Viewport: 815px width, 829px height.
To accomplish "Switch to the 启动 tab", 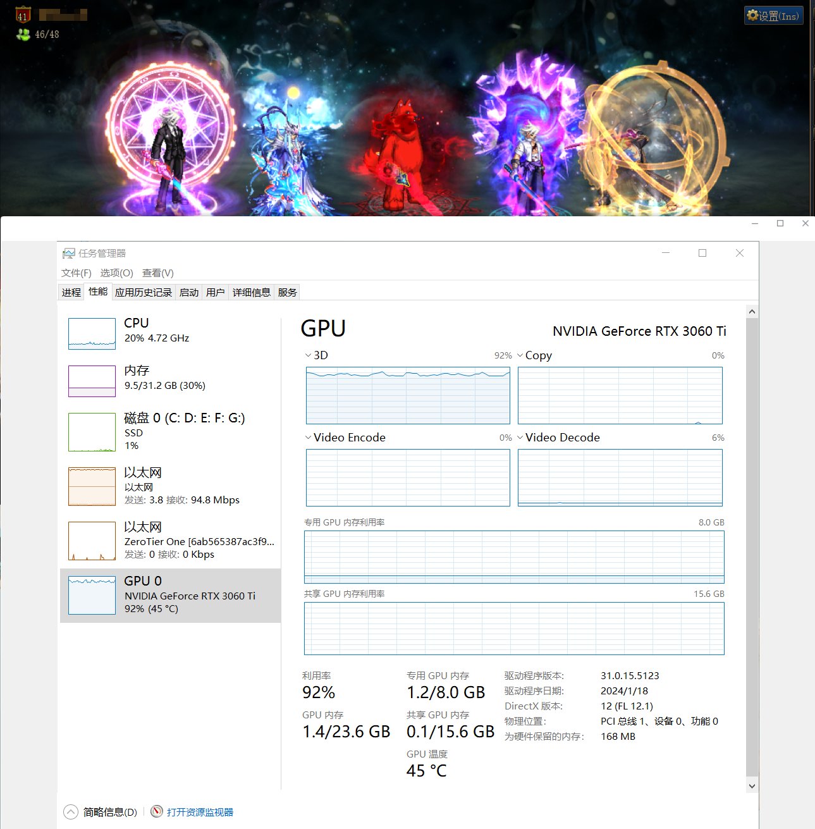I will 189,292.
